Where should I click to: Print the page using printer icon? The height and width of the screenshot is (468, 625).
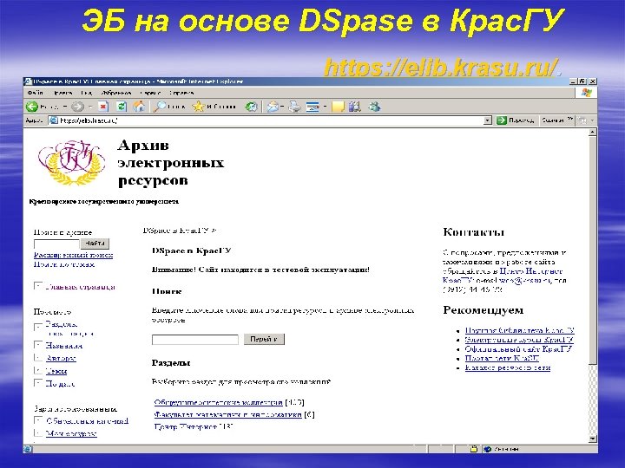(x=294, y=107)
